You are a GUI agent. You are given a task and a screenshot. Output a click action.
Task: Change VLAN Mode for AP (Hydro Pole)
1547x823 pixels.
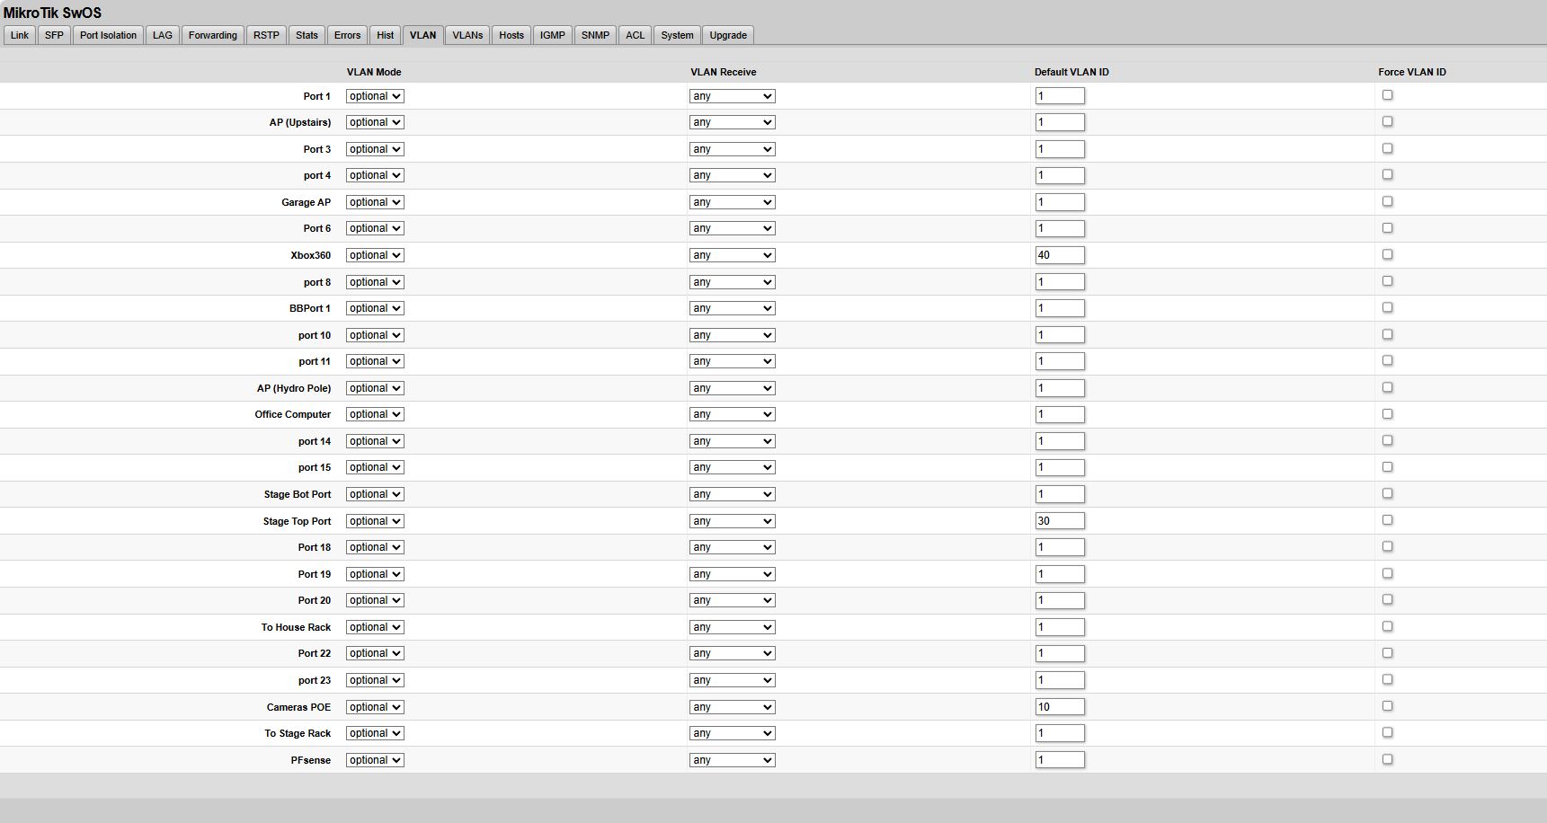click(375, 388)
